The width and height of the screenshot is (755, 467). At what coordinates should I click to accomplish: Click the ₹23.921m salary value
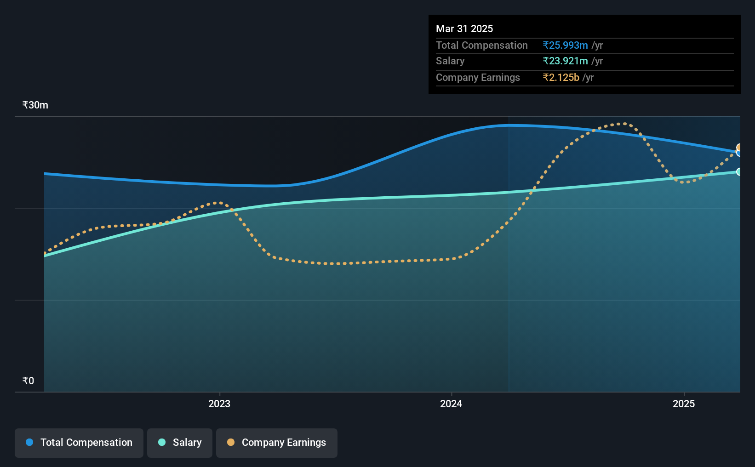click(565, 61)
